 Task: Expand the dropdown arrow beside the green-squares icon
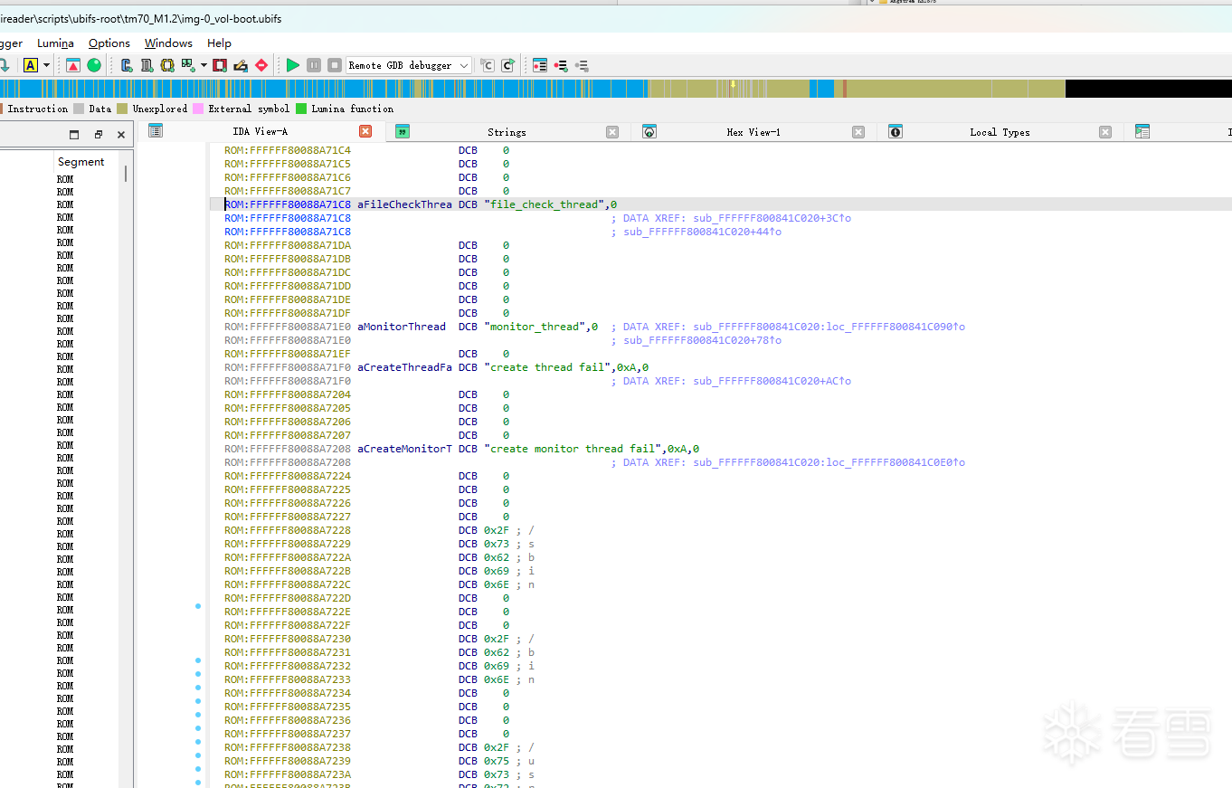click(x=204, y=65)
